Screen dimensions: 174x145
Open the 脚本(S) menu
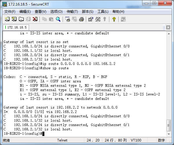click(x=88, y=12)
